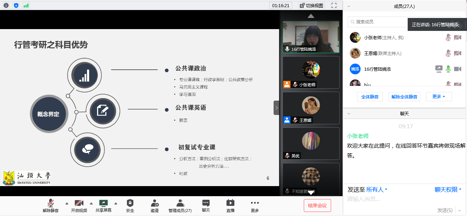Click 结束会议 end meeting button
The height and width of the screenshot is (217, 467).
click(317, 206)
